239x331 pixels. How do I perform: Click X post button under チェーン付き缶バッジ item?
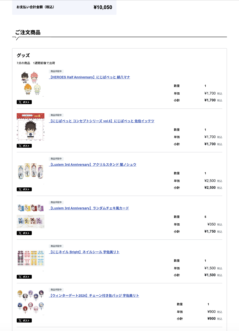click(x=24, y=321)
